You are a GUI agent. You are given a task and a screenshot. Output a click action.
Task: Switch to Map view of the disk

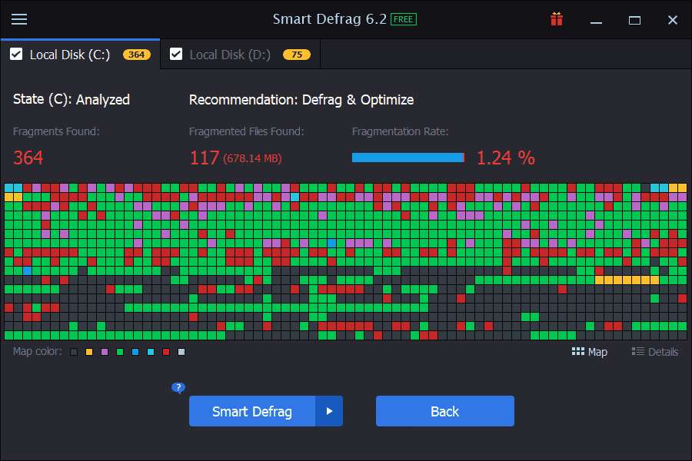[589, 351]
